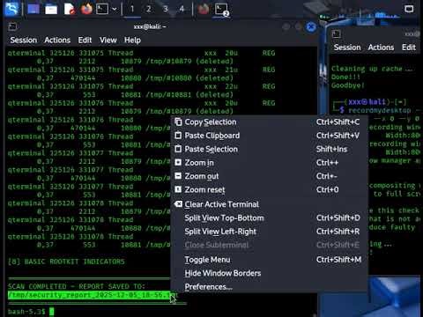Open Actions menu in background terminal
423x317 pixels.
tap(381, 48)
